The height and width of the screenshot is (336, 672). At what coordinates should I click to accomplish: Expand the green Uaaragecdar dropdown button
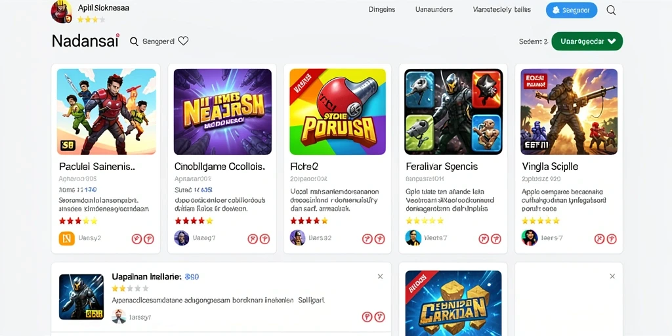tap(587, 41)
